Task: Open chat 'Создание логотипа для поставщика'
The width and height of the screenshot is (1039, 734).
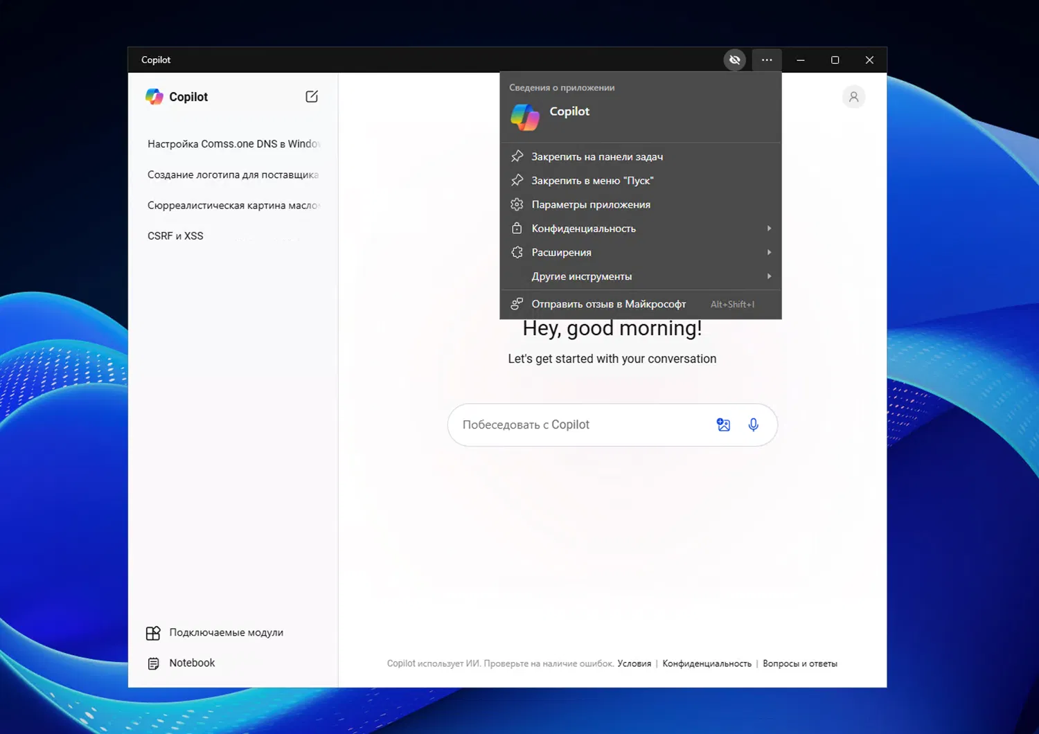Action: point(233,174)
